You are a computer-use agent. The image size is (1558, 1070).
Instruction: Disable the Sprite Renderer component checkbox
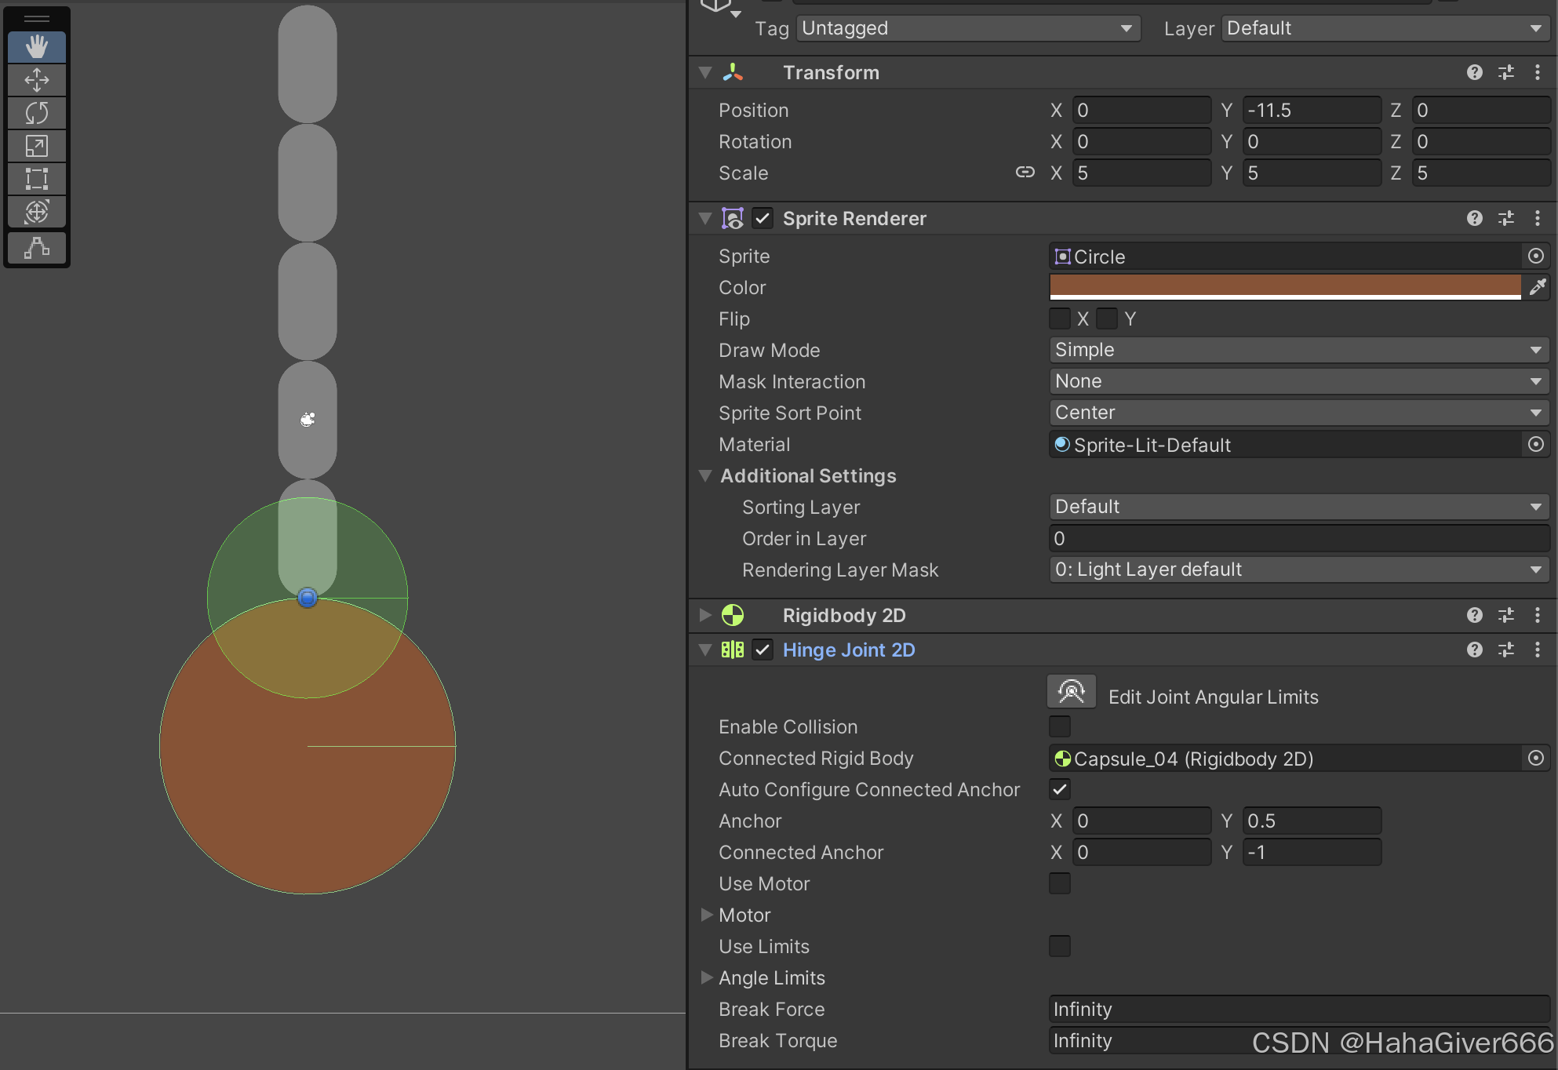(x=762, y=218)
